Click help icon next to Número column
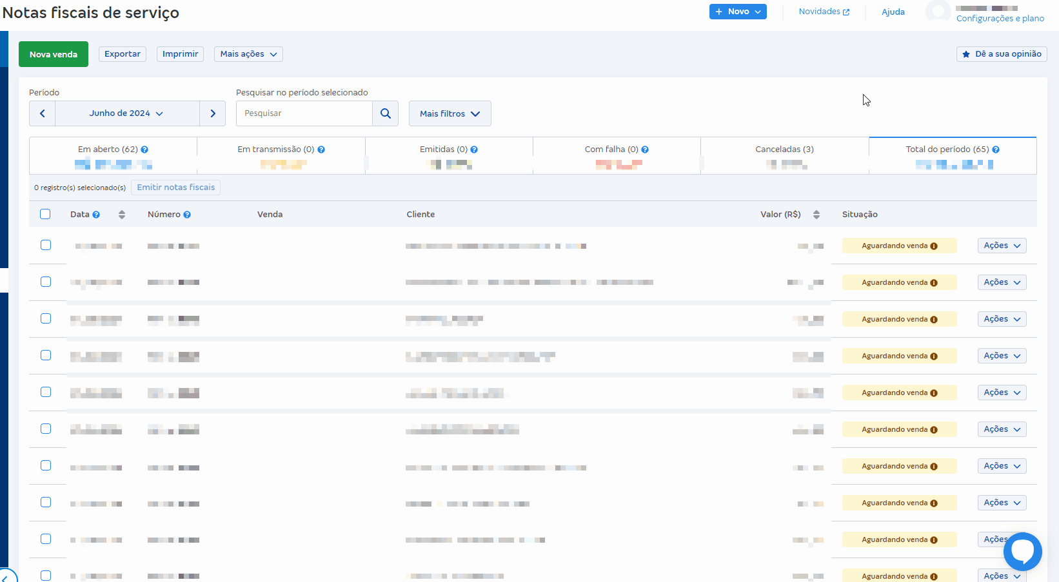 (187, 215)
